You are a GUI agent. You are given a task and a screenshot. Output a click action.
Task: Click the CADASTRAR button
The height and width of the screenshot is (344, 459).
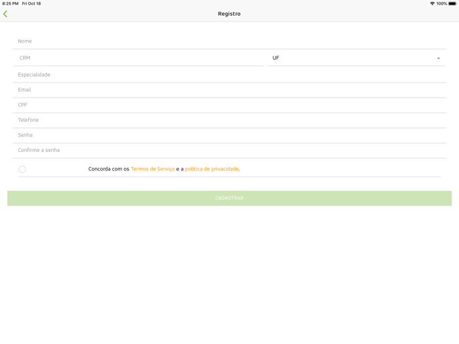click(x=229, y=199)
